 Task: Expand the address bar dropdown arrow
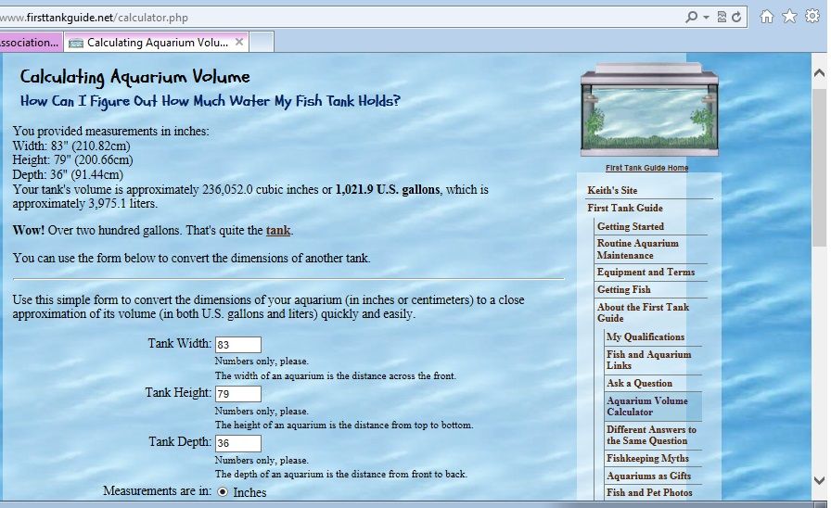point(706,17)
